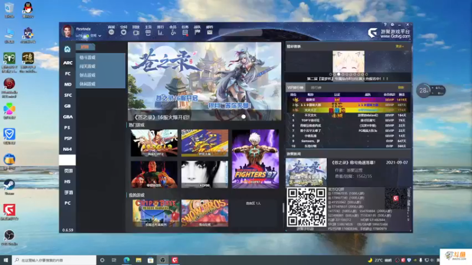Viewport: 472px width, 265px height.
Task: Select the N64 platform tab
Action: [x=67, y=150]
